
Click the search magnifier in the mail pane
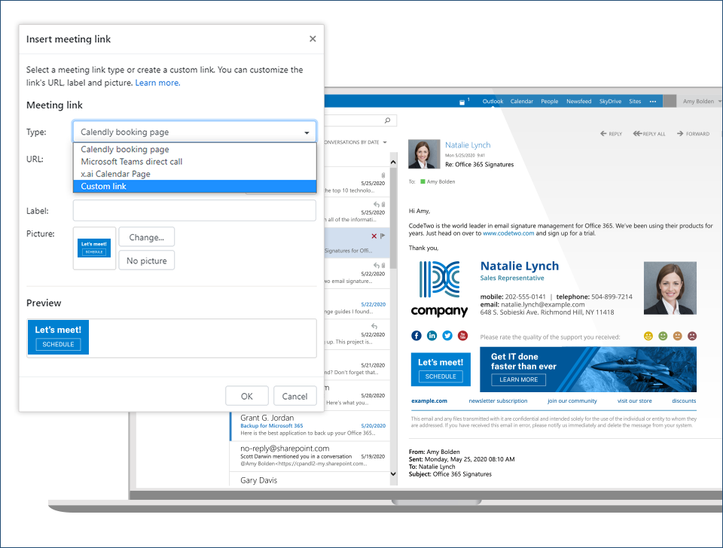386,120
